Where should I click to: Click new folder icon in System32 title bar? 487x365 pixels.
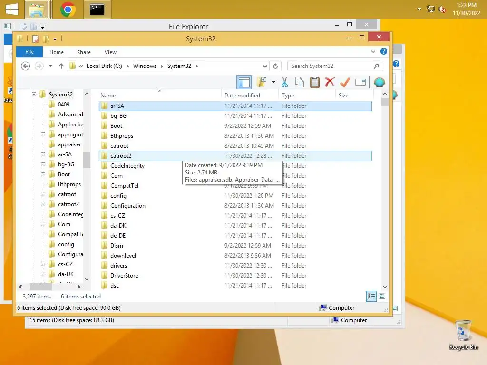coord(46,39)
